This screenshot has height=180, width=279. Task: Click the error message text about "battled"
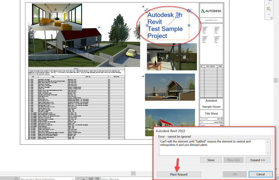click(x=205, y=143)
